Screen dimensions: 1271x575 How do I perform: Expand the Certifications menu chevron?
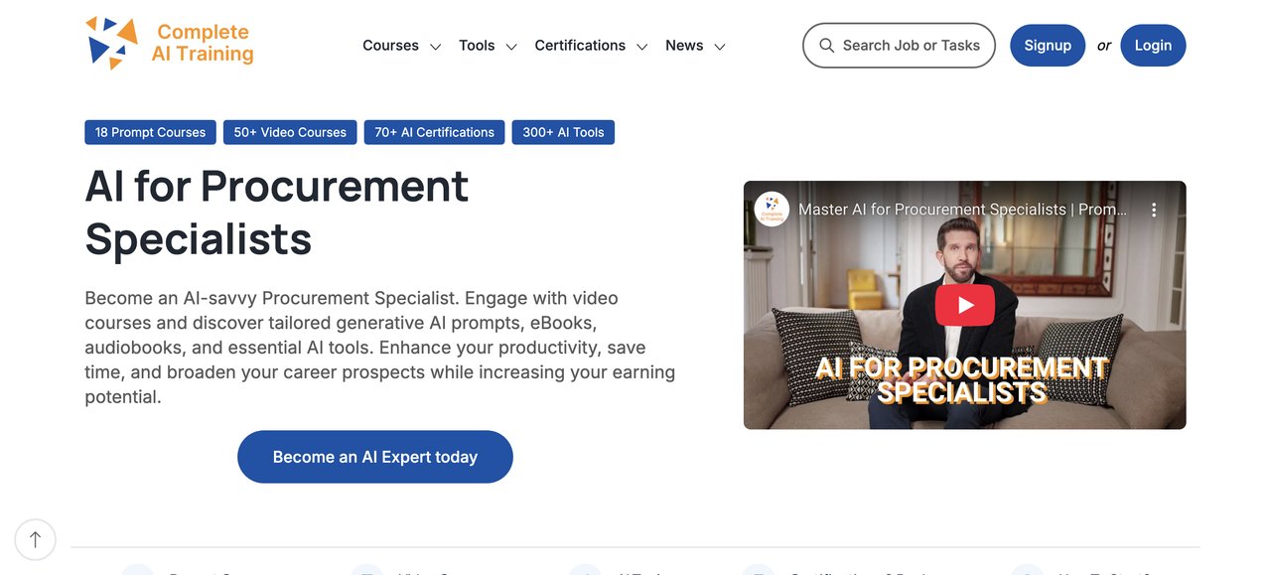(x=642, y=47)
